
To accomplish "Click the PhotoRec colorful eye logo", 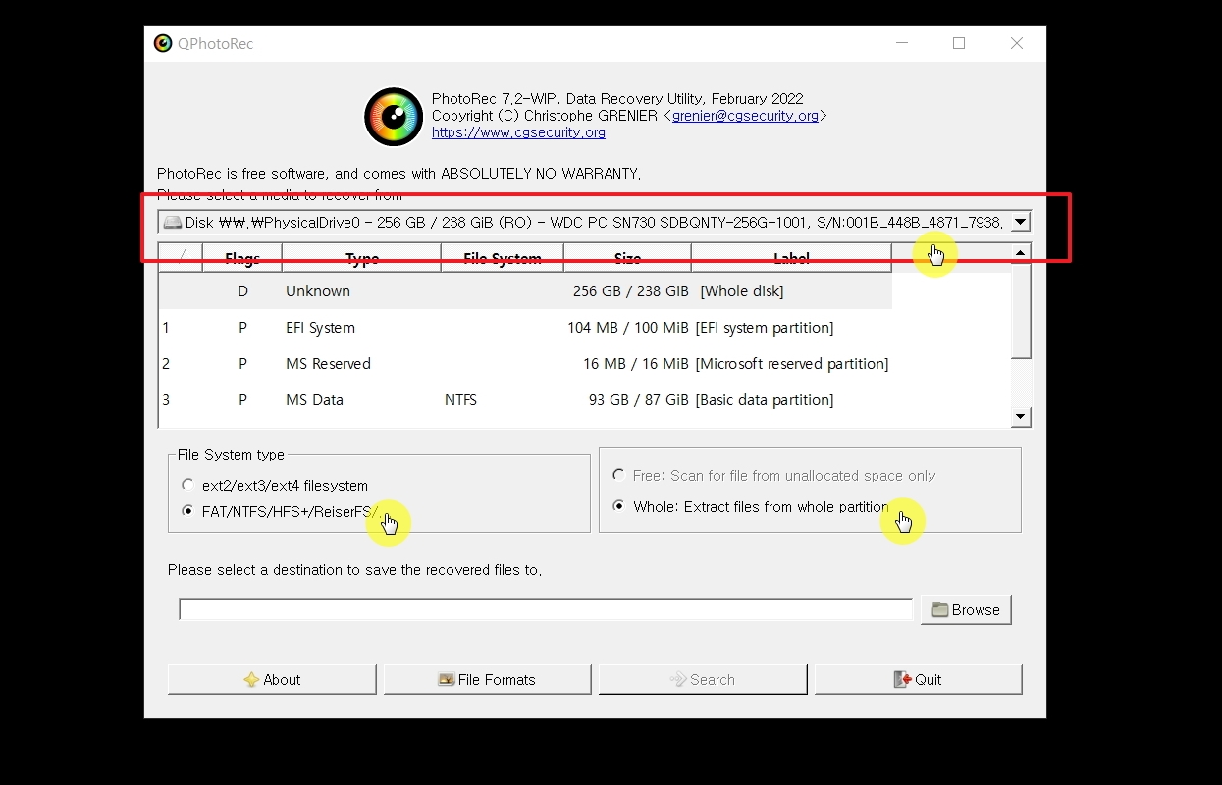I will pos(393,117).
